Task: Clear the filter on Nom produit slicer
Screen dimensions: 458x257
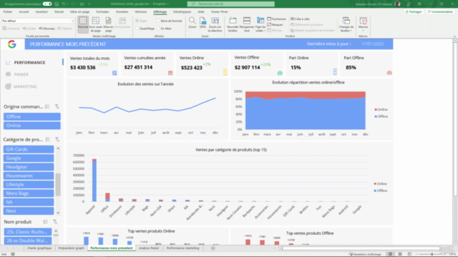Action: coord(55,222)
